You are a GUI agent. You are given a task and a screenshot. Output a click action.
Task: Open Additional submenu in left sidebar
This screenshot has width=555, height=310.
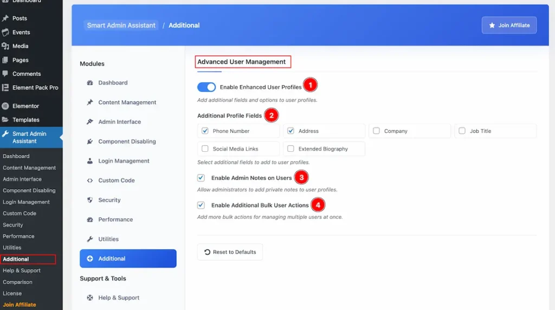(x=16, y=259)
